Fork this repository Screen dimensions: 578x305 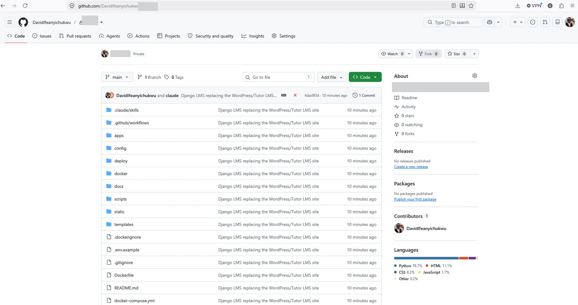pyautogui.click(x=428, y=54)
